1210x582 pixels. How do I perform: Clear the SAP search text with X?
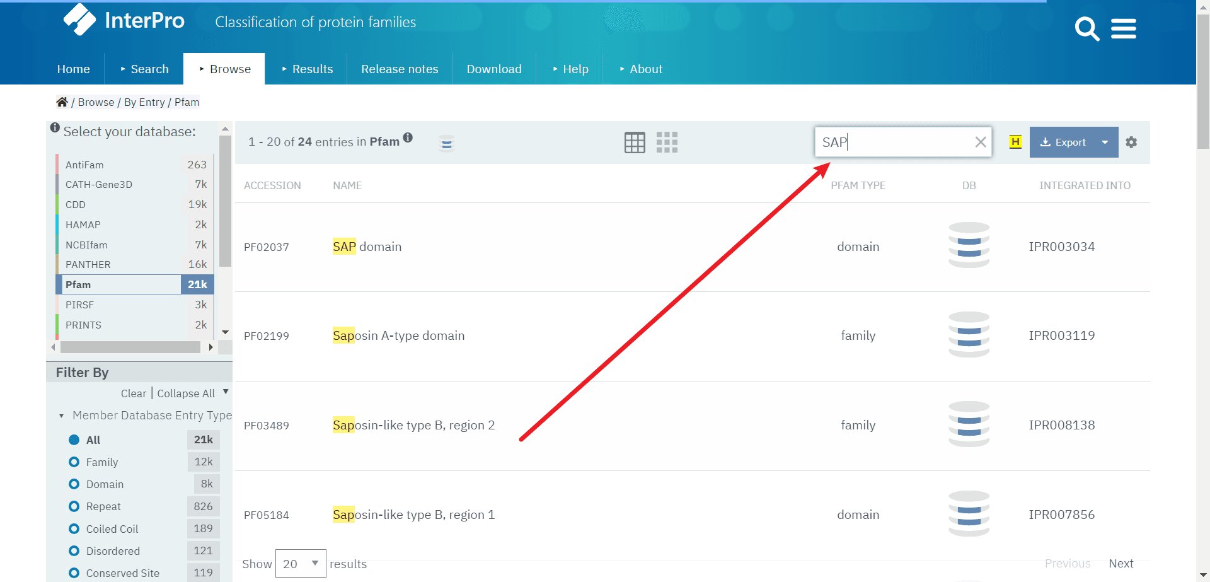[981, 142]
